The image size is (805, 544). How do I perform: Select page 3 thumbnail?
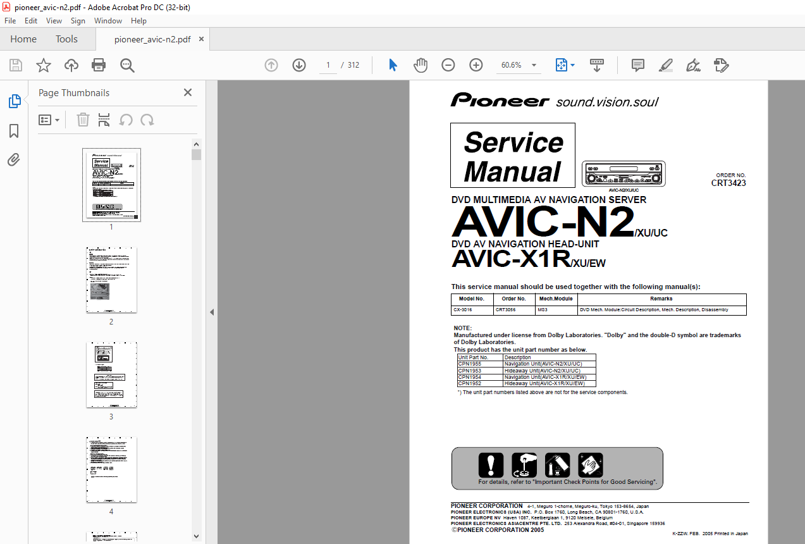click(x=111, y=375)
